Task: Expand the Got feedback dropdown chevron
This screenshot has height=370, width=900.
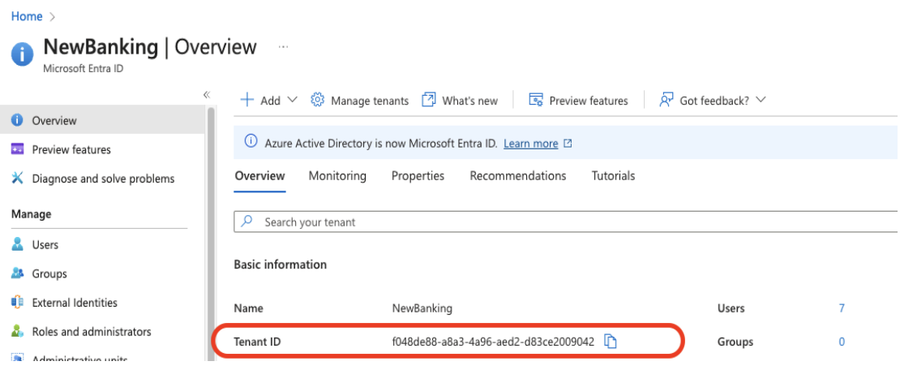Action: (x=761, y=100)
